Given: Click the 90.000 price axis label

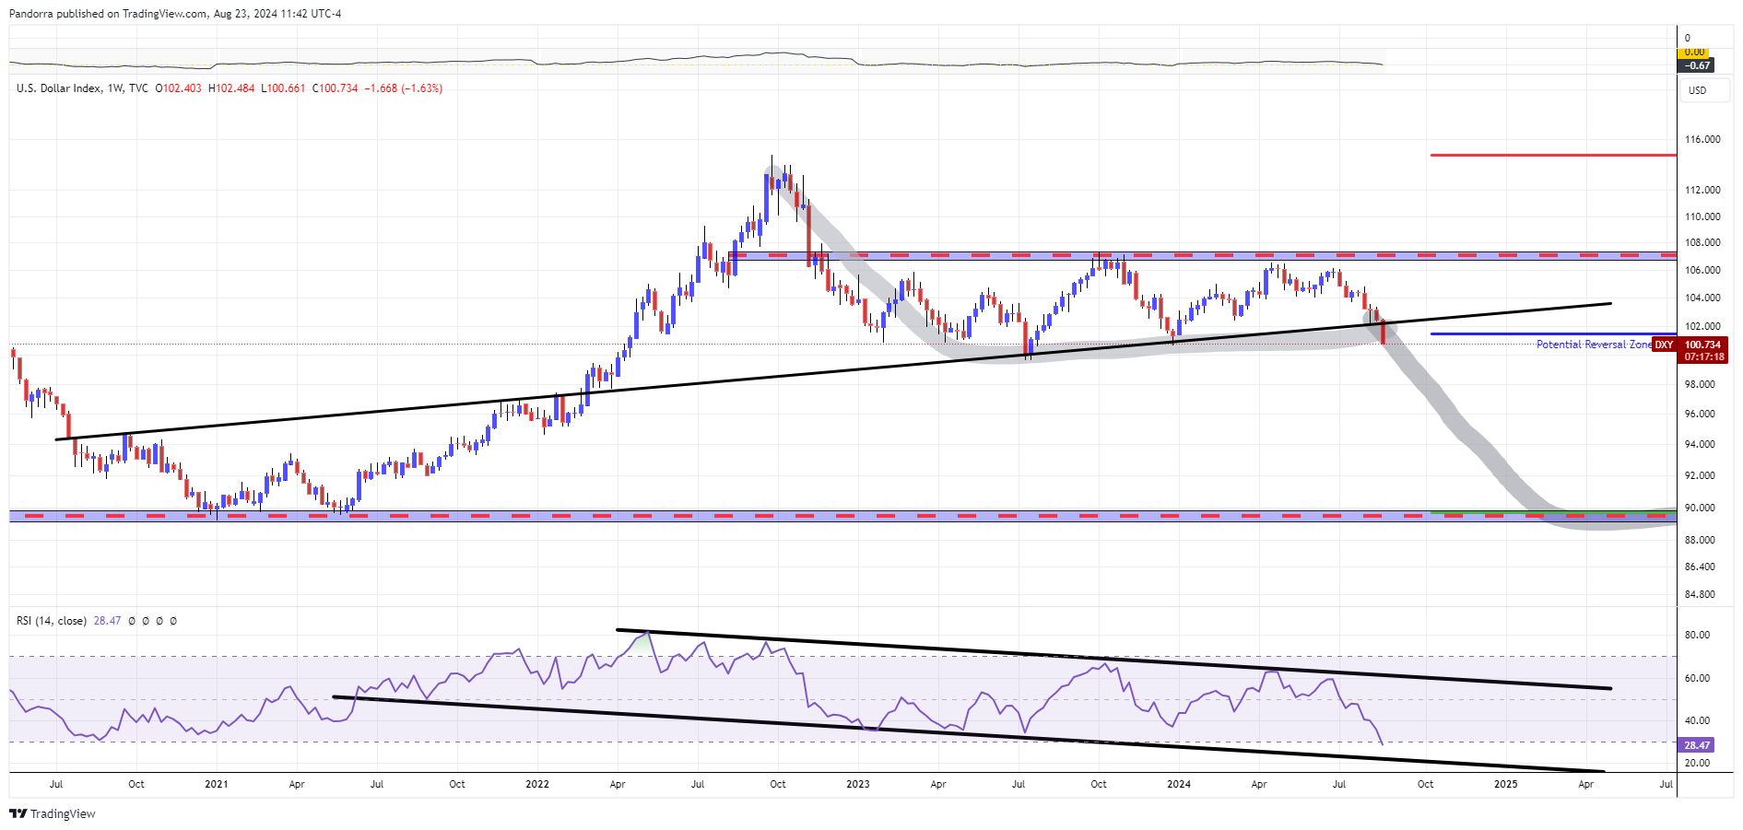Looking at the screenshot, I should [x=1700, y=508].
